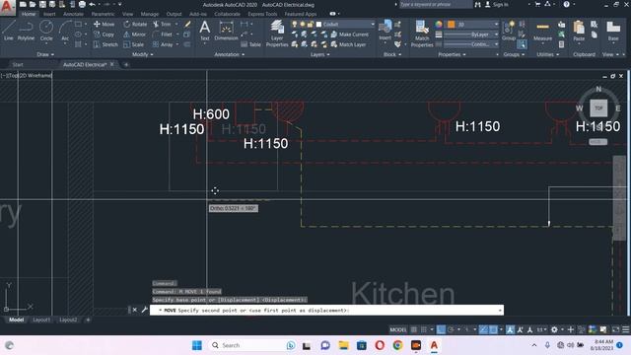Select the Polyline tool
This screenshot has width=631, height=355.
26,31
